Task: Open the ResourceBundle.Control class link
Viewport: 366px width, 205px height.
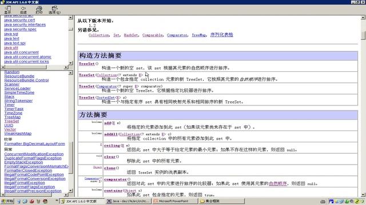Action: pyautogui.click(x=27, y=80)
